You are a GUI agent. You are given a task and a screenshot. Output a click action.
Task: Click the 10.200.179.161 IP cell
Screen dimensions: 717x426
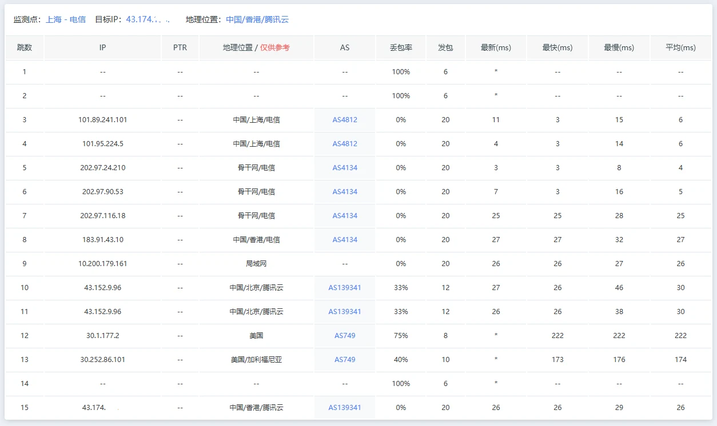point(103,264)
